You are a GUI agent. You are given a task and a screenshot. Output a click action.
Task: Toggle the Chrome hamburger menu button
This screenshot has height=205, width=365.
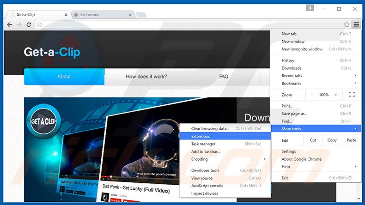click(356, 24)
